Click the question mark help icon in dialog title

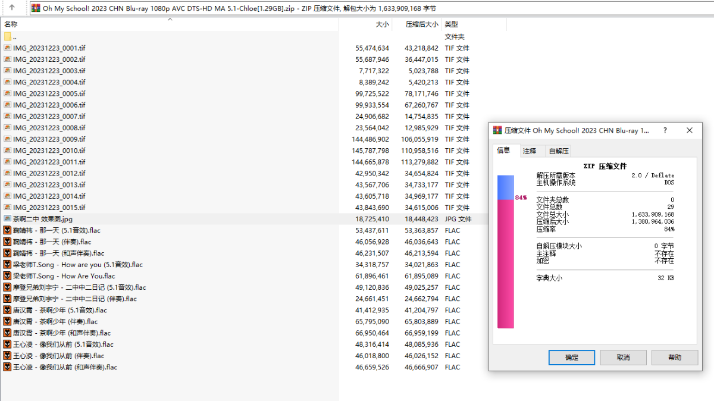(665, 130)
